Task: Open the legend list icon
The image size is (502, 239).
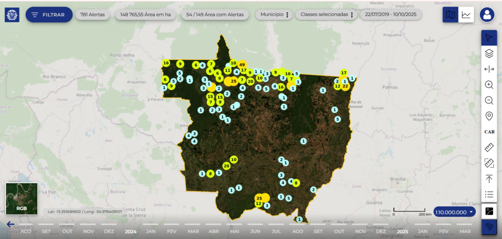Action: click(x=489, y=194)
